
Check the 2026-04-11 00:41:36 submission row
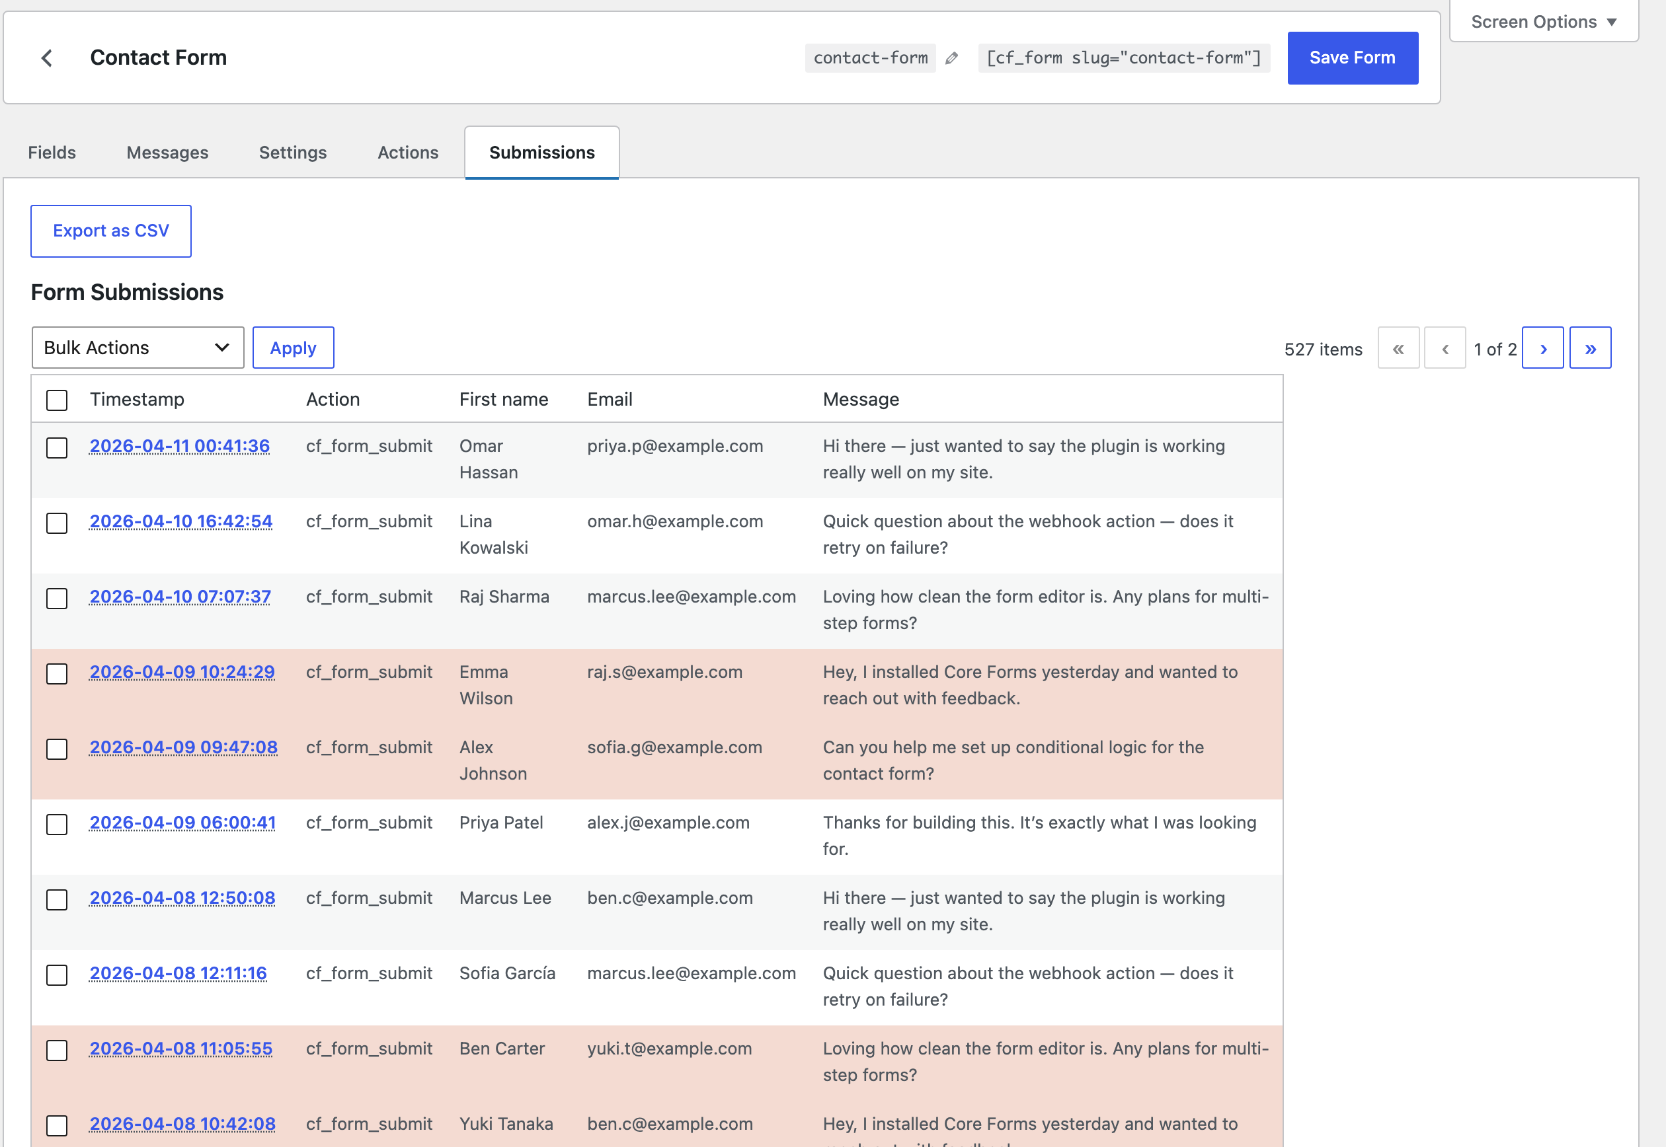pyautogui.click(x=57, y=448)
